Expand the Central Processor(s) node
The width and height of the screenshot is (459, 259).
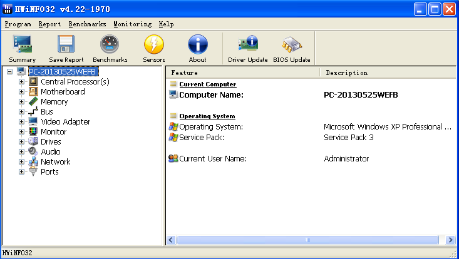pos(22,82)
